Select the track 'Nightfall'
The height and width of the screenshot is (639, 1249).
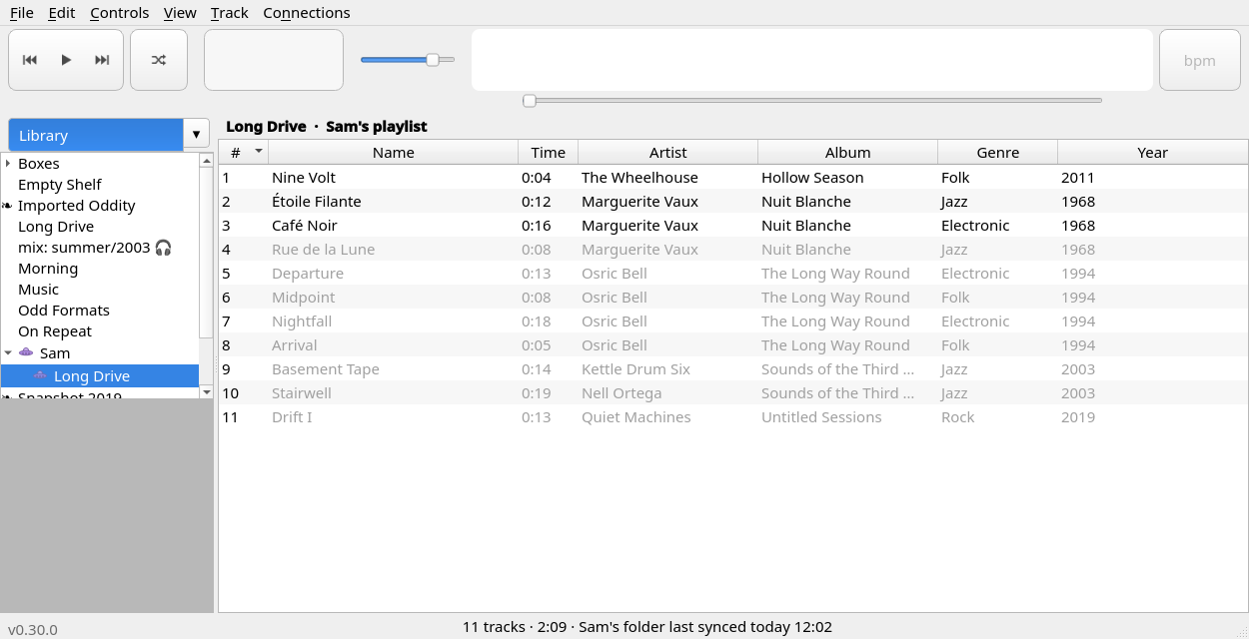pyautogui.click(x=732, y=321)
